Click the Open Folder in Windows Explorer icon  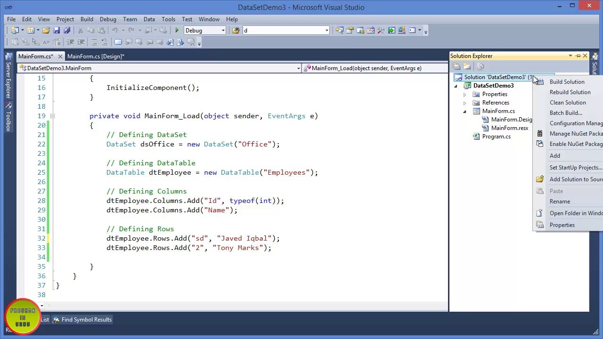click(x=540, y=213)
